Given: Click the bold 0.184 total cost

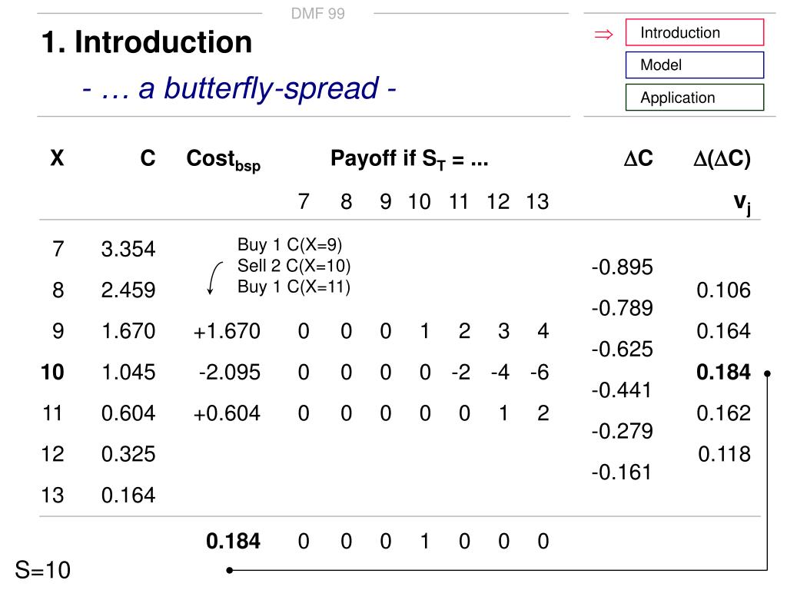Looking at the screenshot, I should (233, 541).
